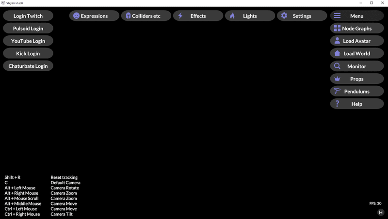Screen dimensions: 388x219
Task: Click the gear icon on Settings
Action: click(x=284, y=16)
